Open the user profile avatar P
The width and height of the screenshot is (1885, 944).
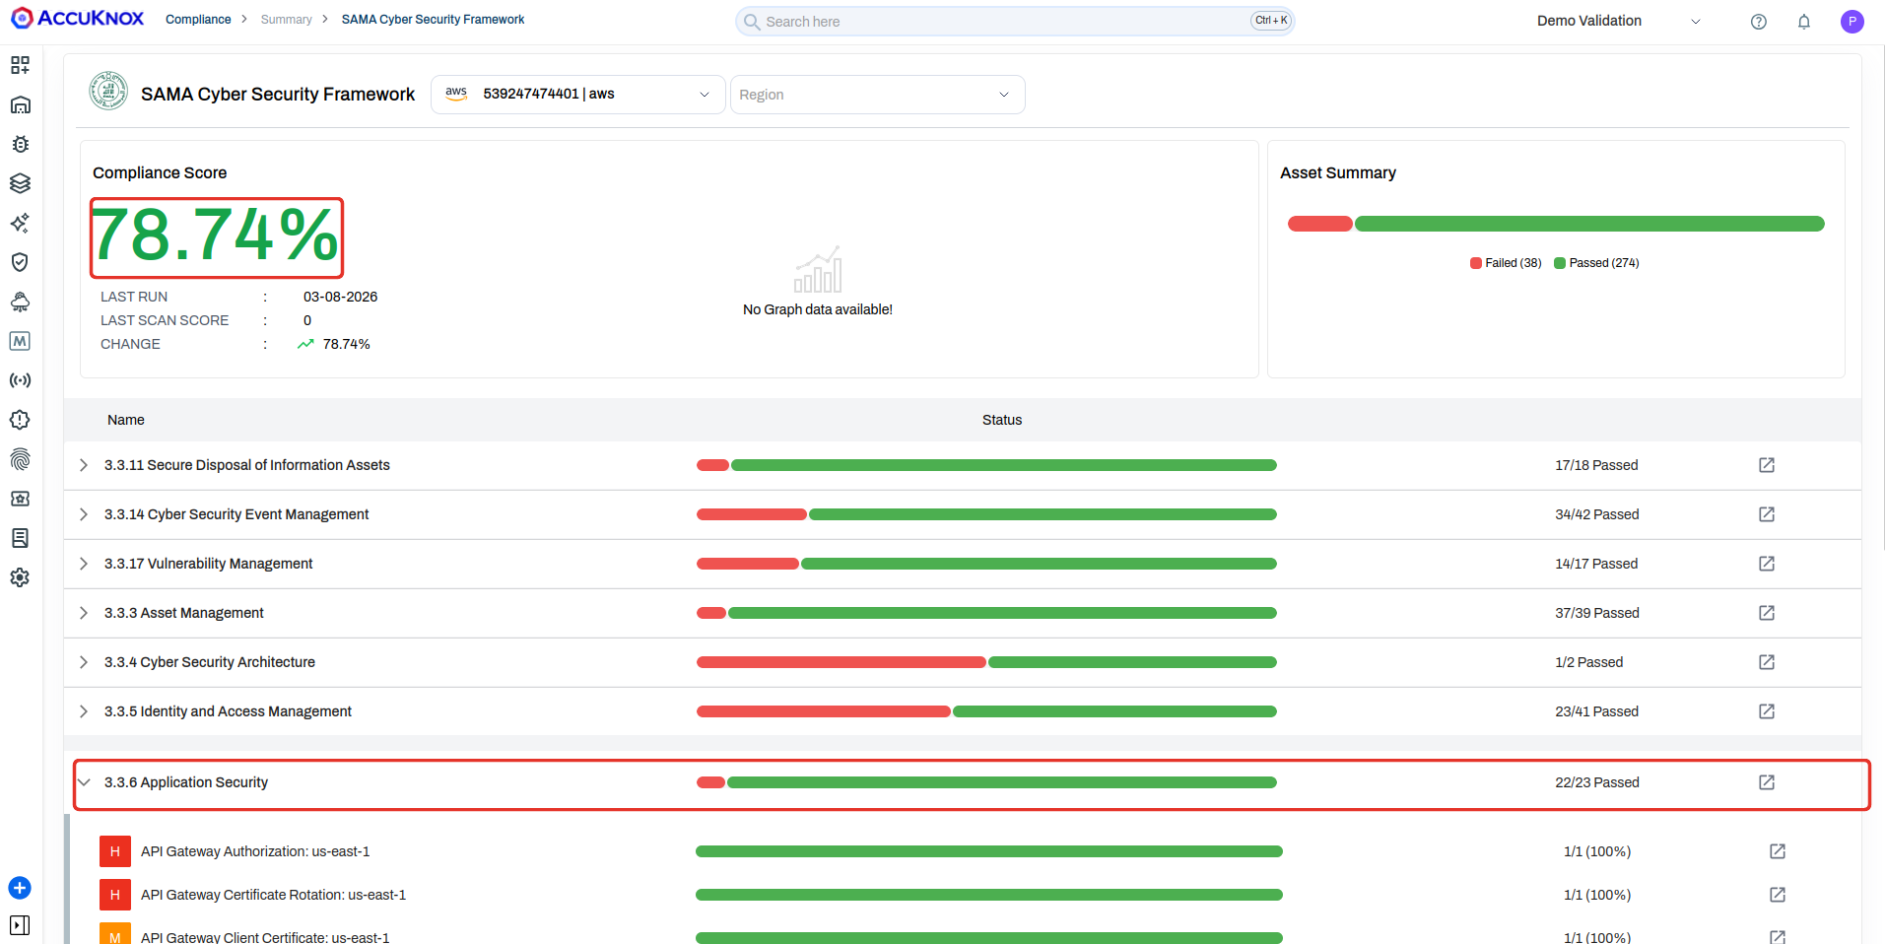click(x=1852, y=22)
